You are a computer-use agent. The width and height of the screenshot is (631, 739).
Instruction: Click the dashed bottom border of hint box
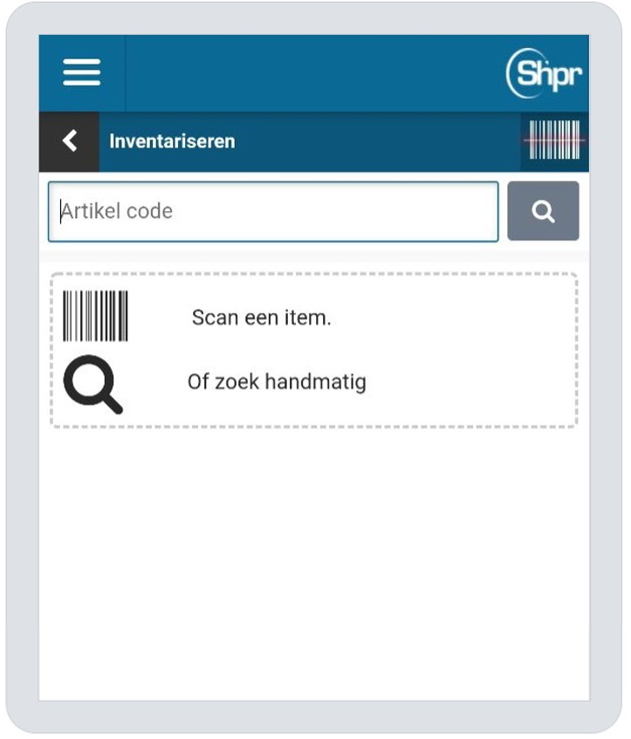(x=314, y=427)
